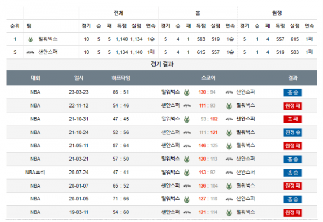Click the Bucks logo in the 21-03-21 game row
Screen dimensions: 323x222
(187, 159)
